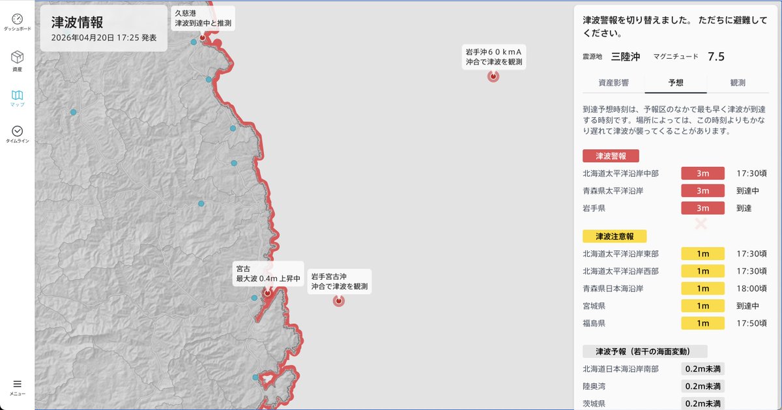
Task: Click the 北海道太平洋沿岸中部 row
Action: [676, 173]
